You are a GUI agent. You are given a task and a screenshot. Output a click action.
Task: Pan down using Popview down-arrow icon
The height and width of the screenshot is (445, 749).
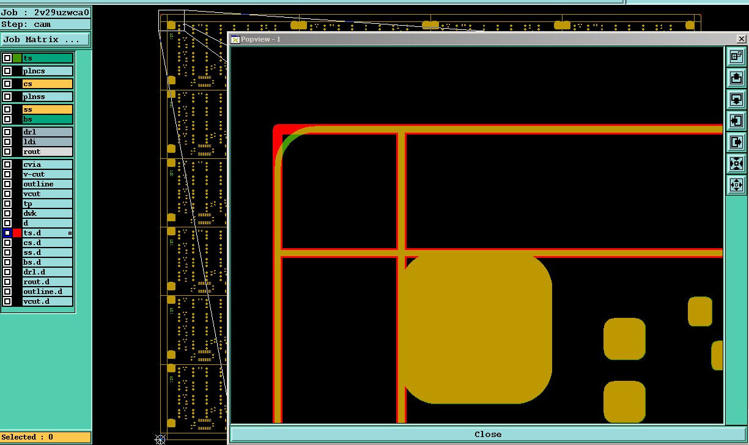click(736, 99)
